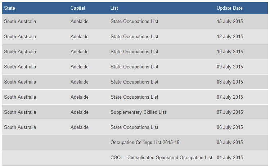Select the 01 July 2015 date cell
The image size is (270, 166).
coord(230,158)
